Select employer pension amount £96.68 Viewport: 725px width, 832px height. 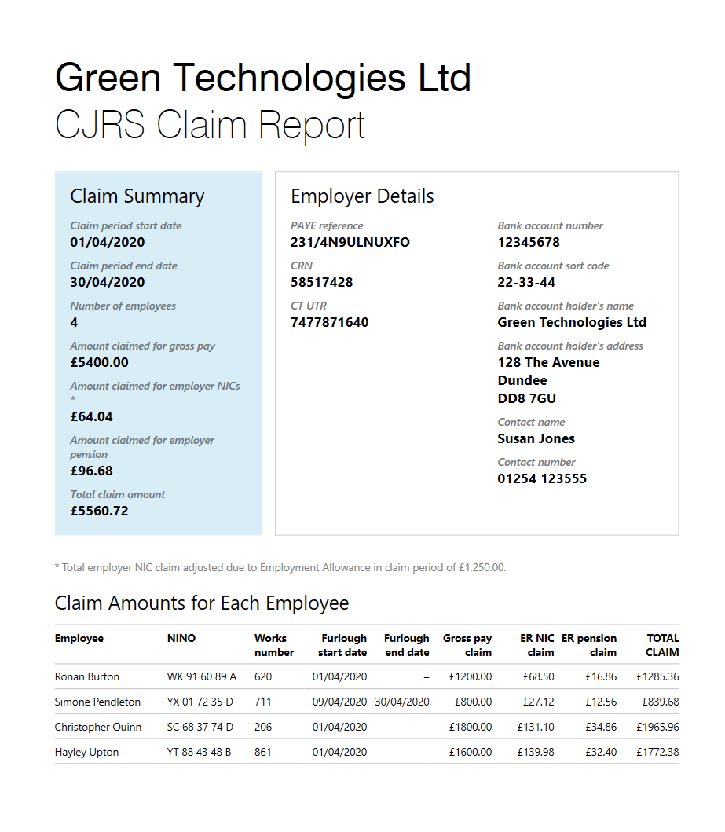[91, 471]
